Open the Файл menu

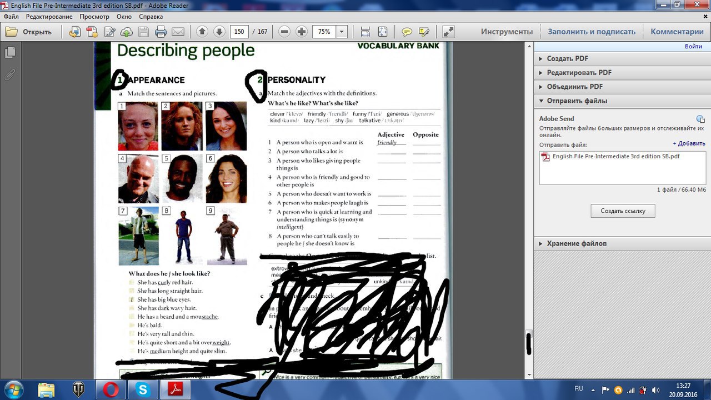click(11, 17)
